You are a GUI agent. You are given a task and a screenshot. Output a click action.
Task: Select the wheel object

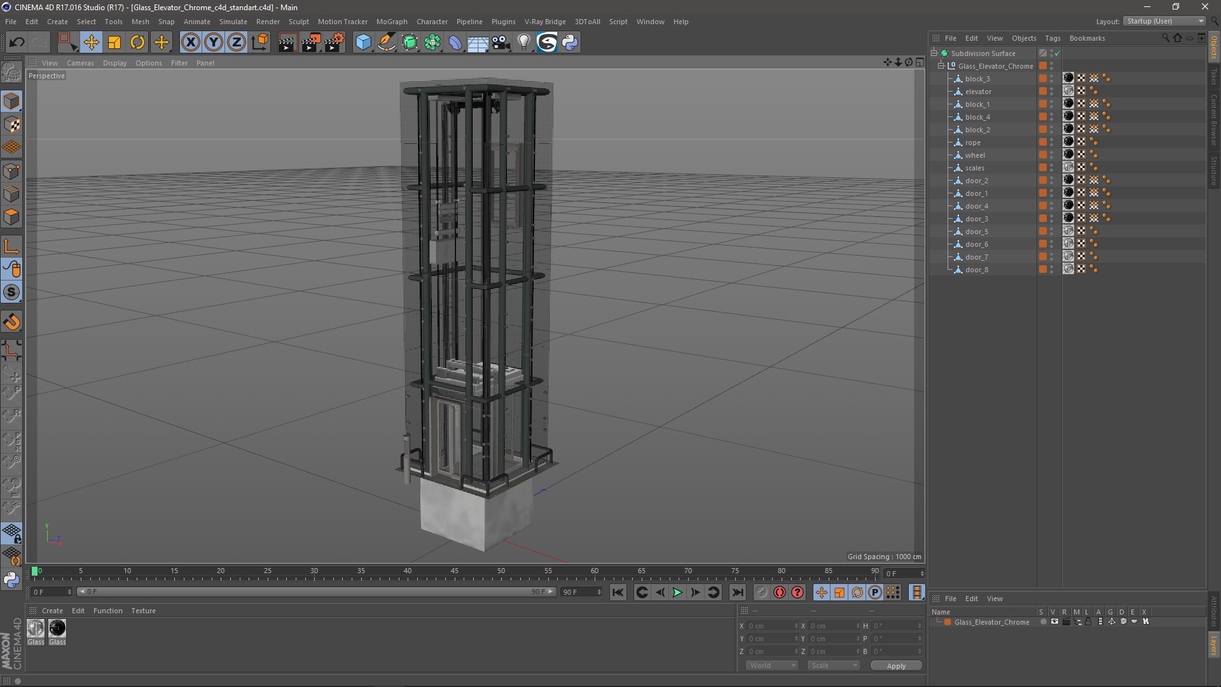(974, 155)
